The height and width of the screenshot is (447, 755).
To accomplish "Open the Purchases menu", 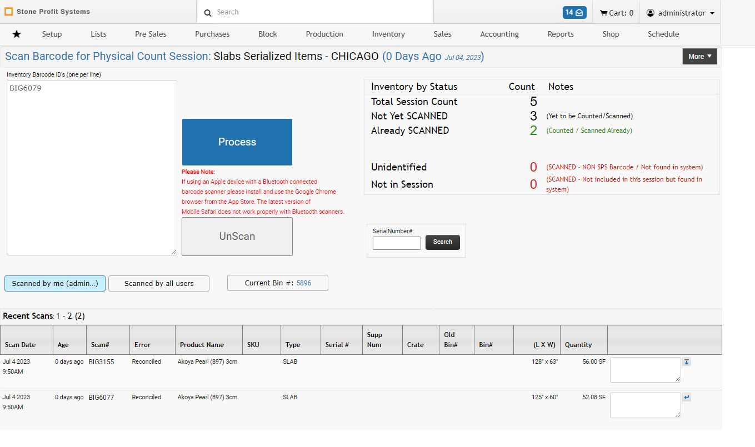I will click(212, 34).
